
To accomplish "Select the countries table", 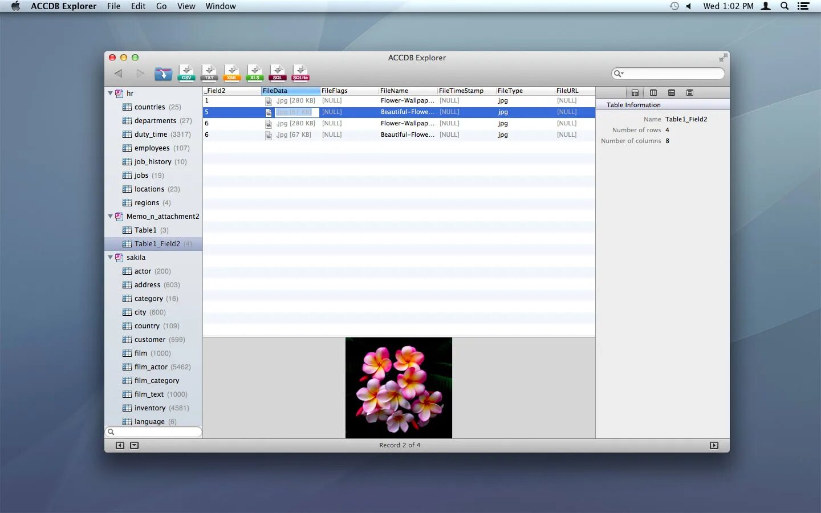I will click(x=153, y=107).
